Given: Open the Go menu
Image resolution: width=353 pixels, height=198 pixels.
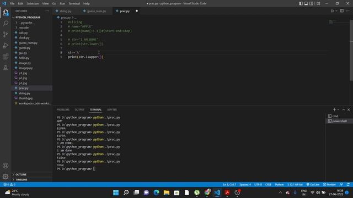Looking at the screenshot, I should pyautogui.click(x=54, y=4).
